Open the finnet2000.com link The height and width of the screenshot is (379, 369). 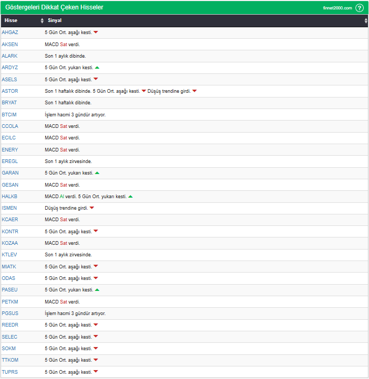[x=337, y=8]
